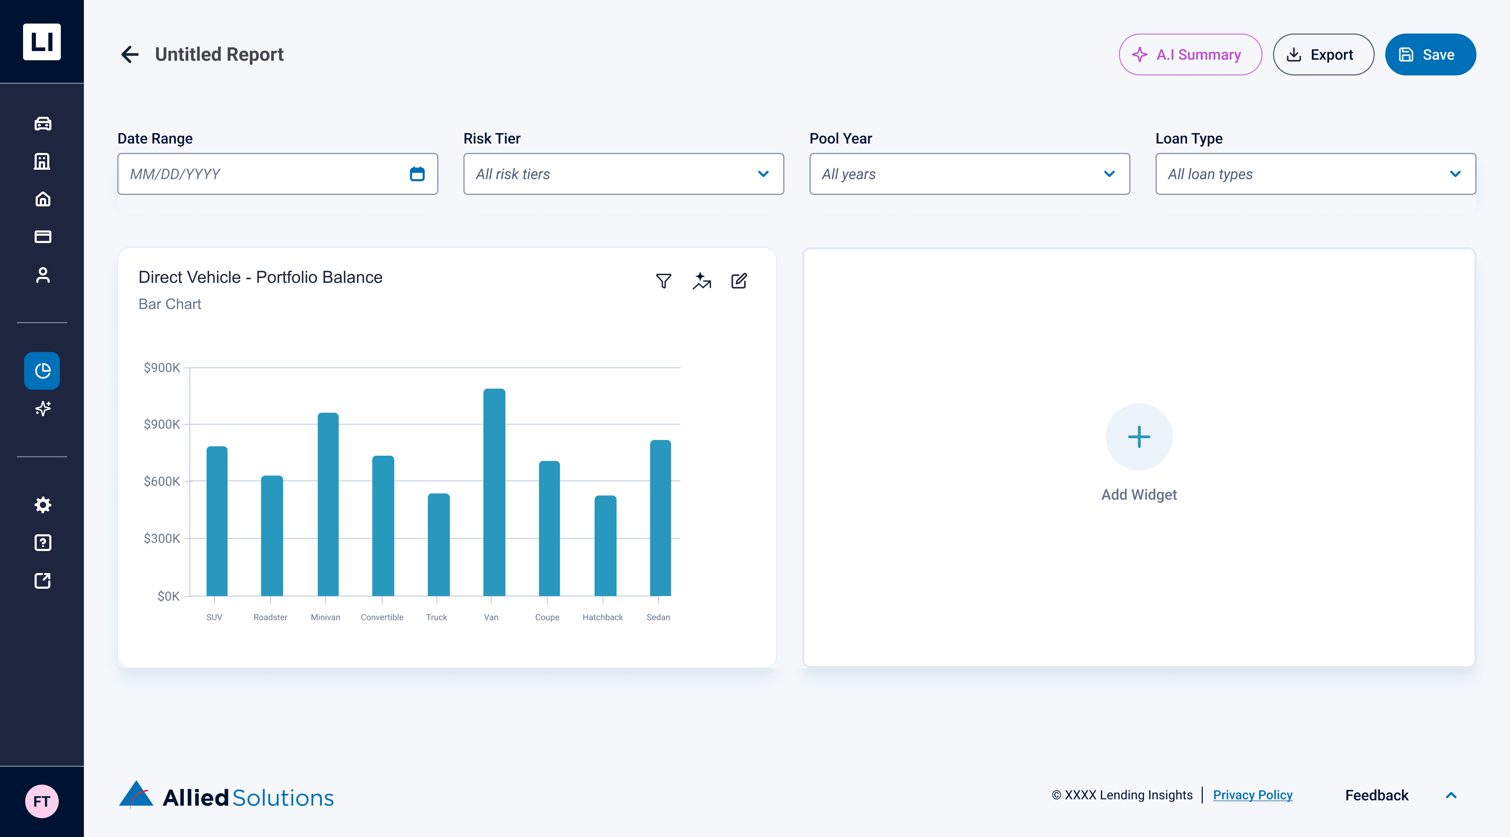The width and height of the screenshot is (1510, 837).
Task: Click the Export button
Action: 1322,54
